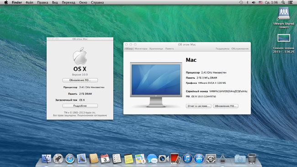Open the Maps icon in Dock
The height and width of the screenshot is (167, 297).
pyautogui.click(x=140, y=159)
